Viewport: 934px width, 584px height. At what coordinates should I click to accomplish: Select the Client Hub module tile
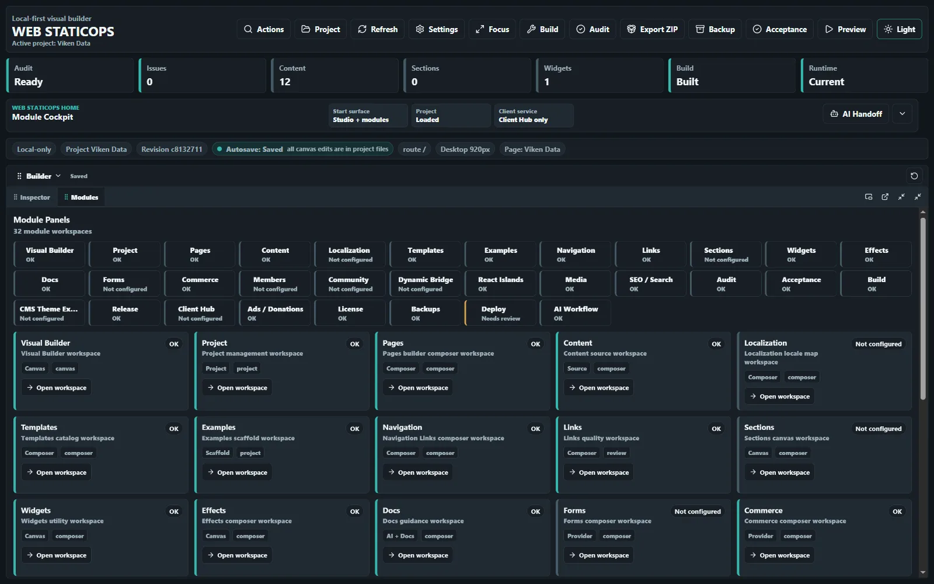point(200,313)
